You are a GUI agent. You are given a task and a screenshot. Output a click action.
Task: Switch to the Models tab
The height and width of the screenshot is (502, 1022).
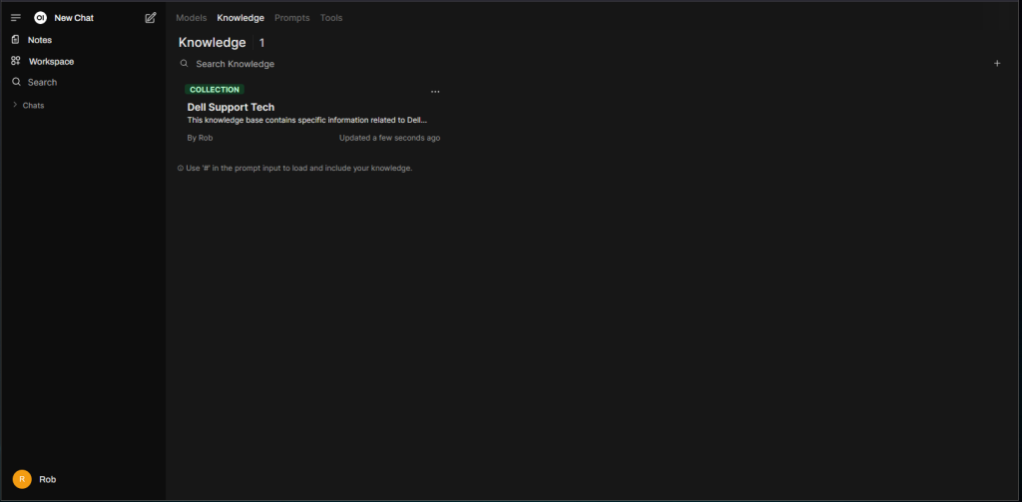[x=191, y=18]
